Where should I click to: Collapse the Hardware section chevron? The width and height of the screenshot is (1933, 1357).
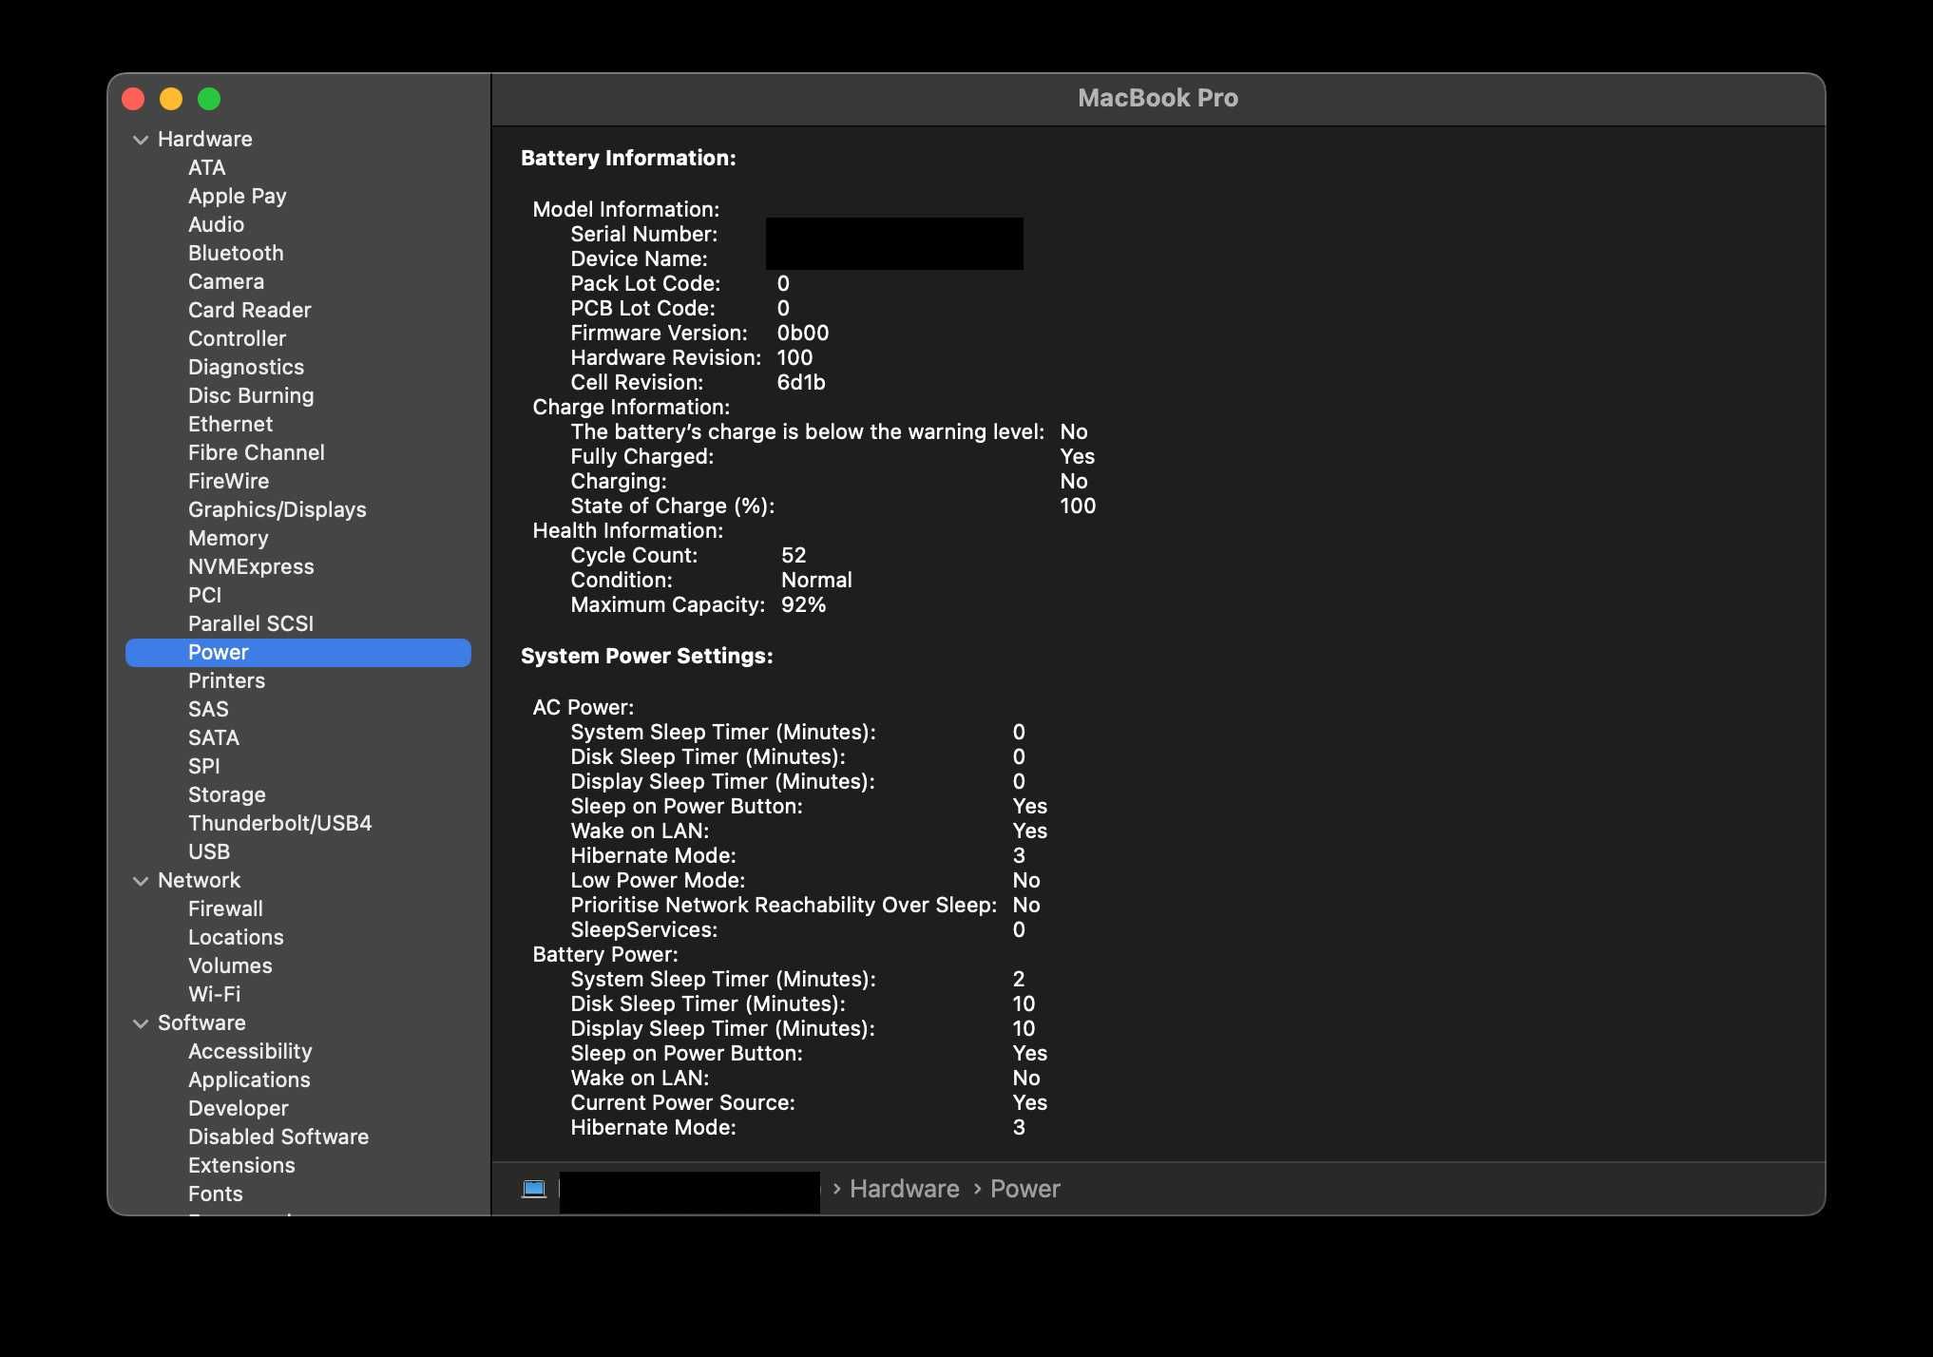click(141, 140)
